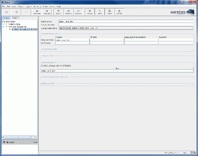This screenshot has width=198, height=156.
Task: Click the new topic toolbar icon
Action: [x=90, y=12]
